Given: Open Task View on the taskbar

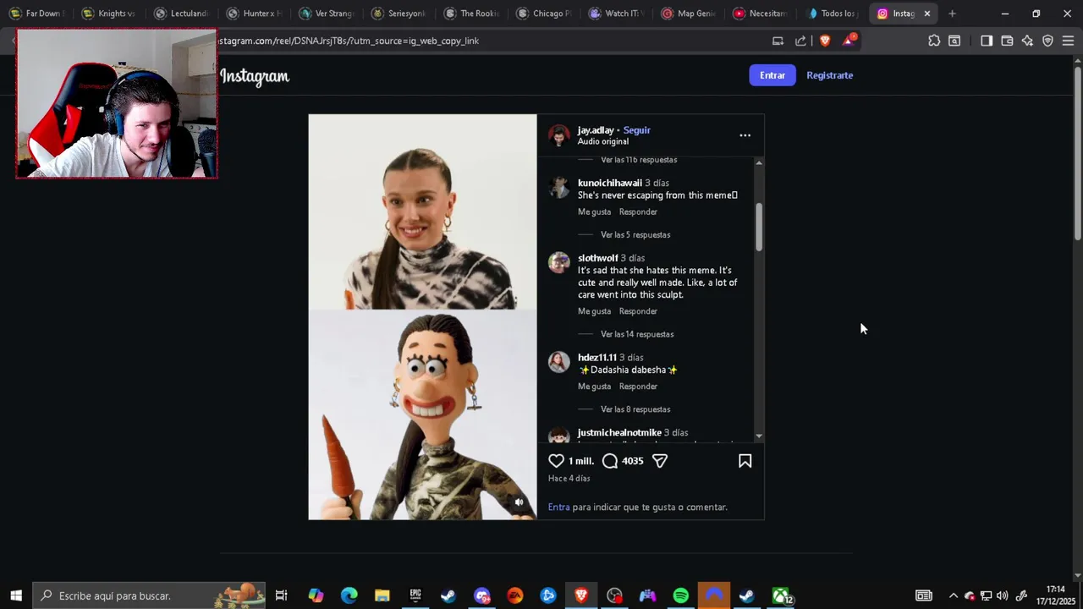Looking at the screenshot, I should click(x=282, y=595).
